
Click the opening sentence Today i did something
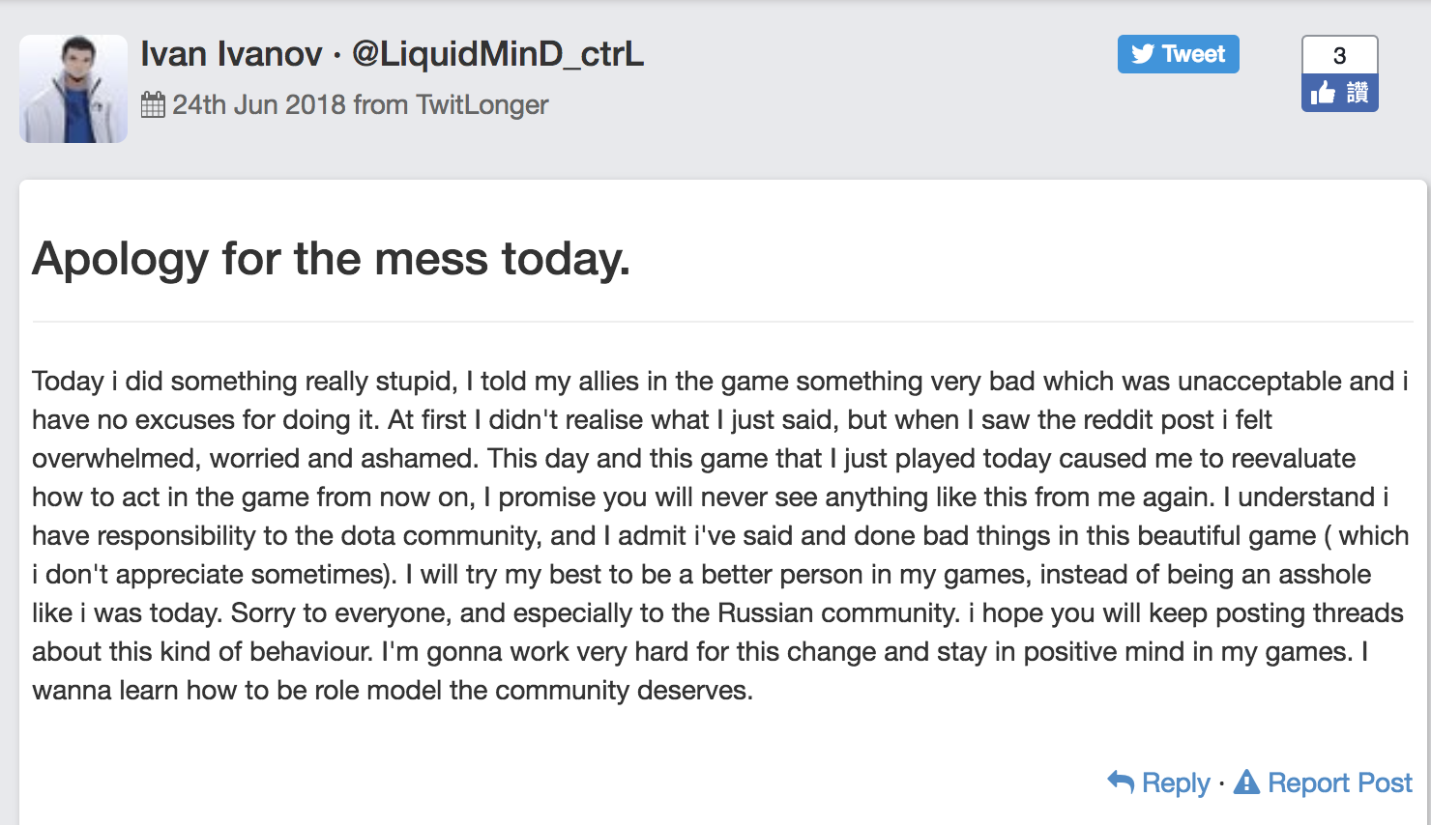pos(244,381)
